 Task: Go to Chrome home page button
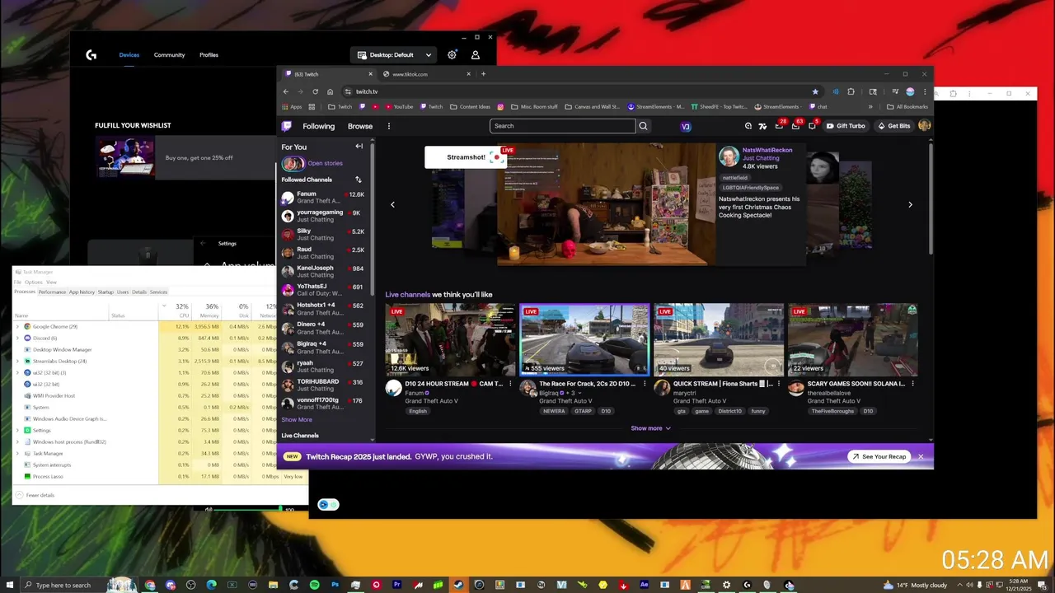pyautogui.click(x=330, y=91)
